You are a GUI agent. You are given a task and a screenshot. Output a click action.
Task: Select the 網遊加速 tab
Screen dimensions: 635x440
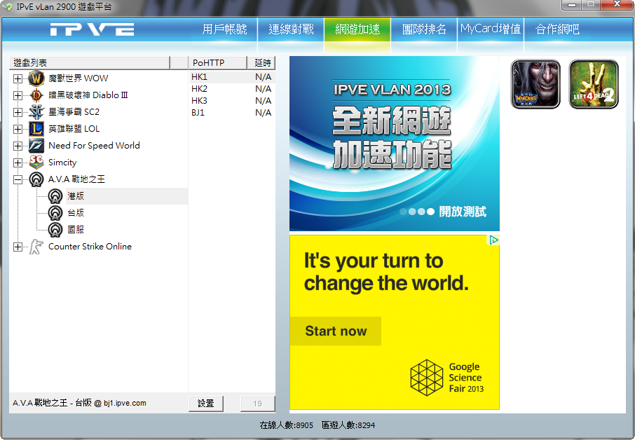pos(357,29)
